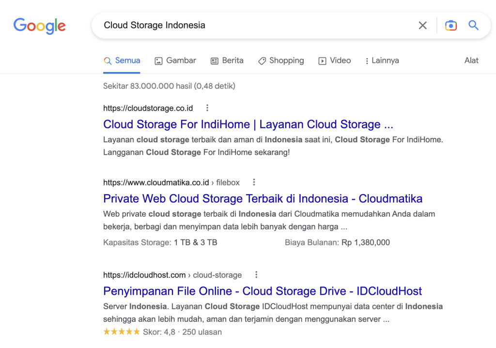Image resolution: width=496 pixels, height=348 pixels.
Task: Click the Google logo
Action: point(40,26)
